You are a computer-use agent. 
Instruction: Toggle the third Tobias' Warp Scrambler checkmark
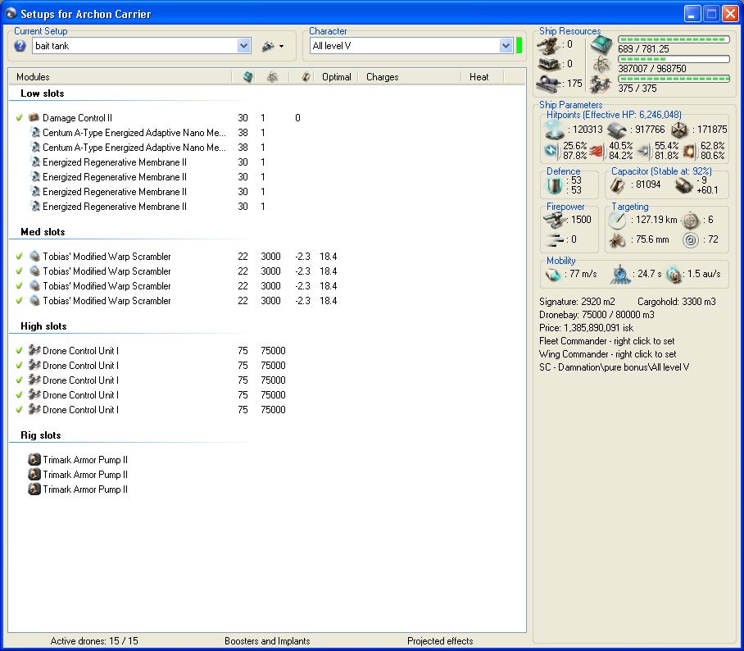[19, 285]
